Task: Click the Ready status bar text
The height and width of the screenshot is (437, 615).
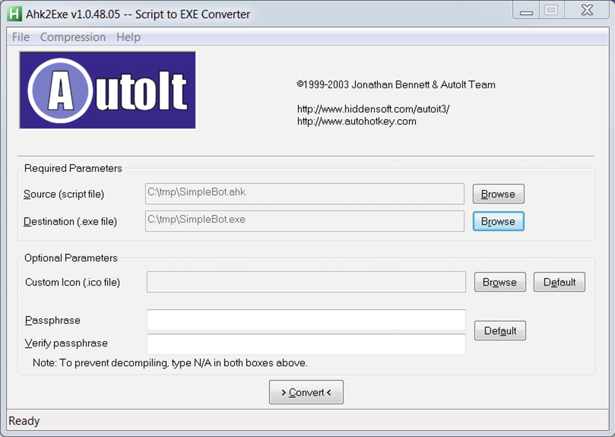Action: 24,421
